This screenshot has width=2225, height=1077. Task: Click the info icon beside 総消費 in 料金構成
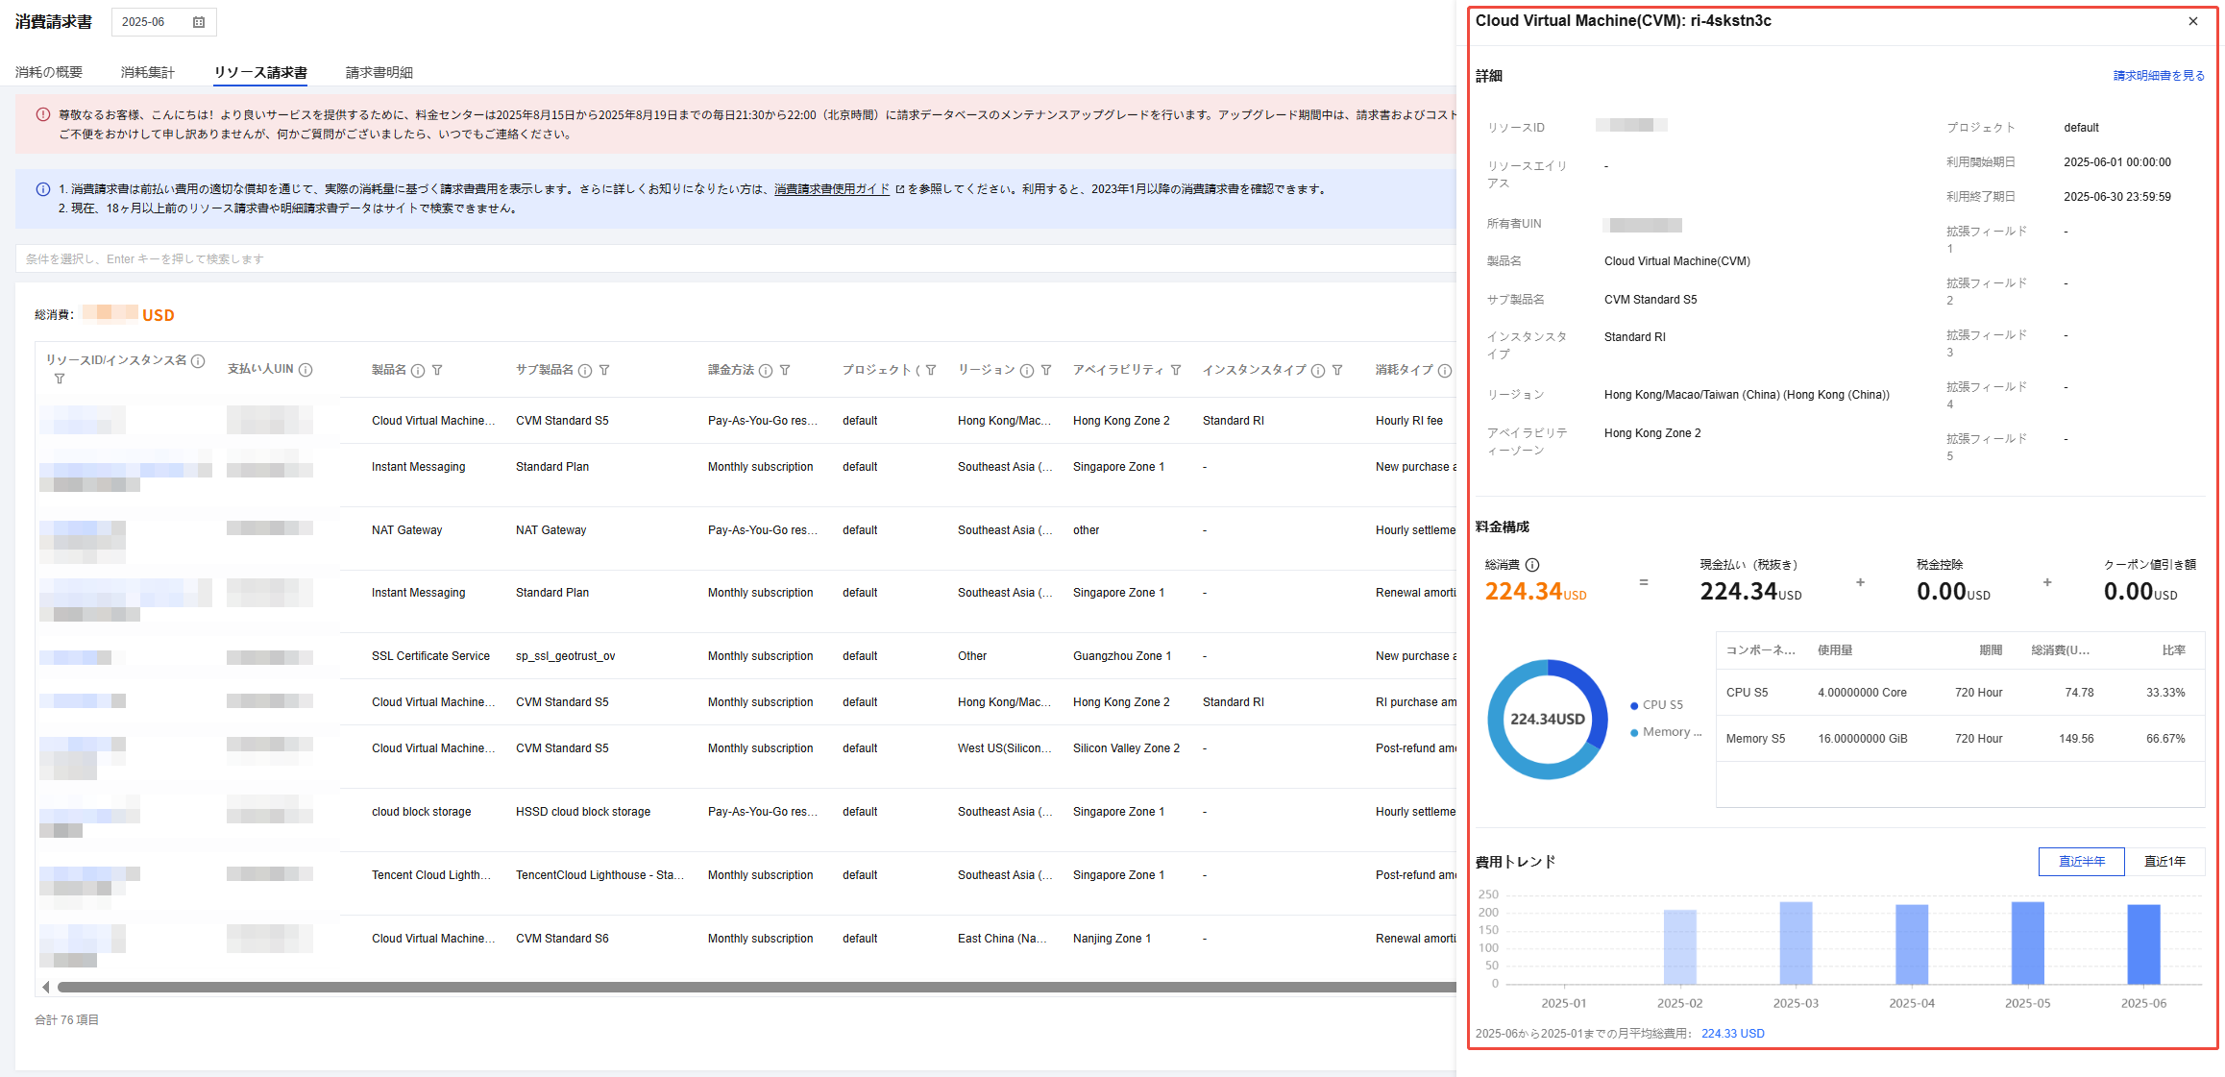(x=1532, y=565)
